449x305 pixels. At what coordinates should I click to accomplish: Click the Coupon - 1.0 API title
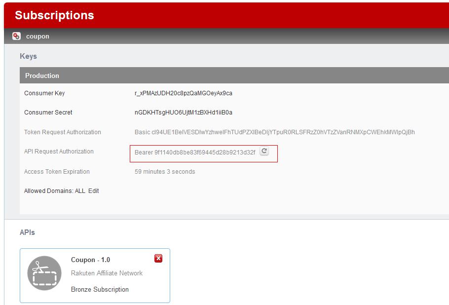click(90, 260)
